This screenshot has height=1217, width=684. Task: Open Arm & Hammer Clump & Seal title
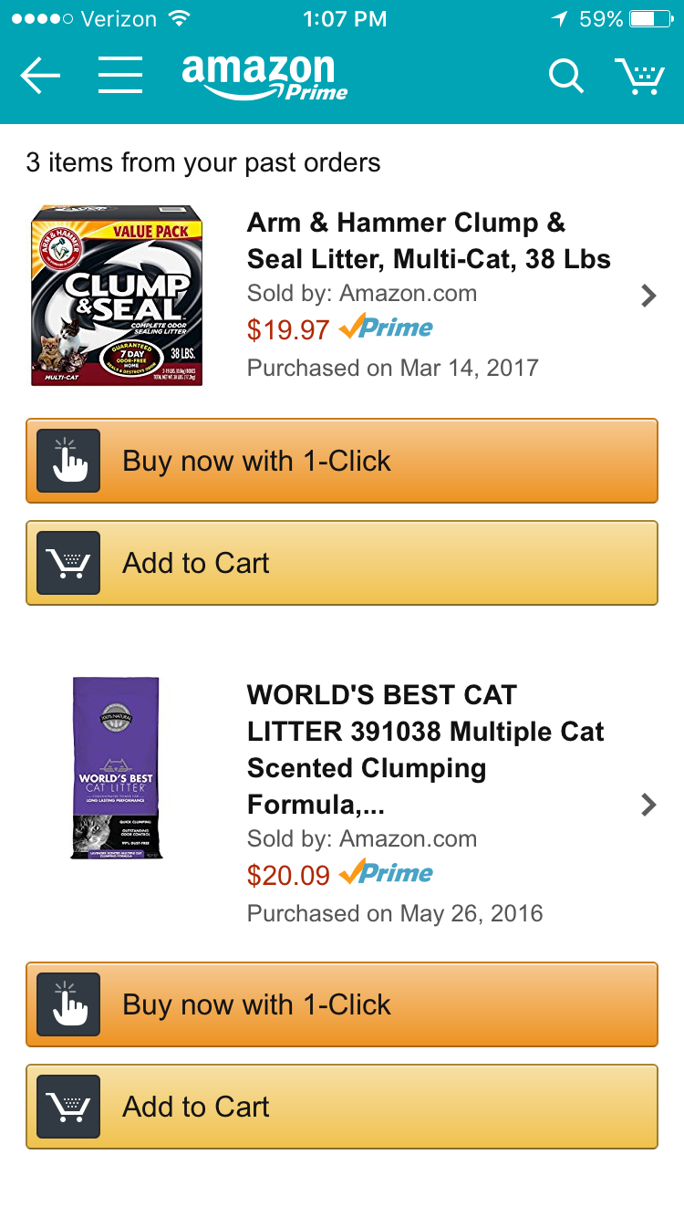tap(429, 241)
